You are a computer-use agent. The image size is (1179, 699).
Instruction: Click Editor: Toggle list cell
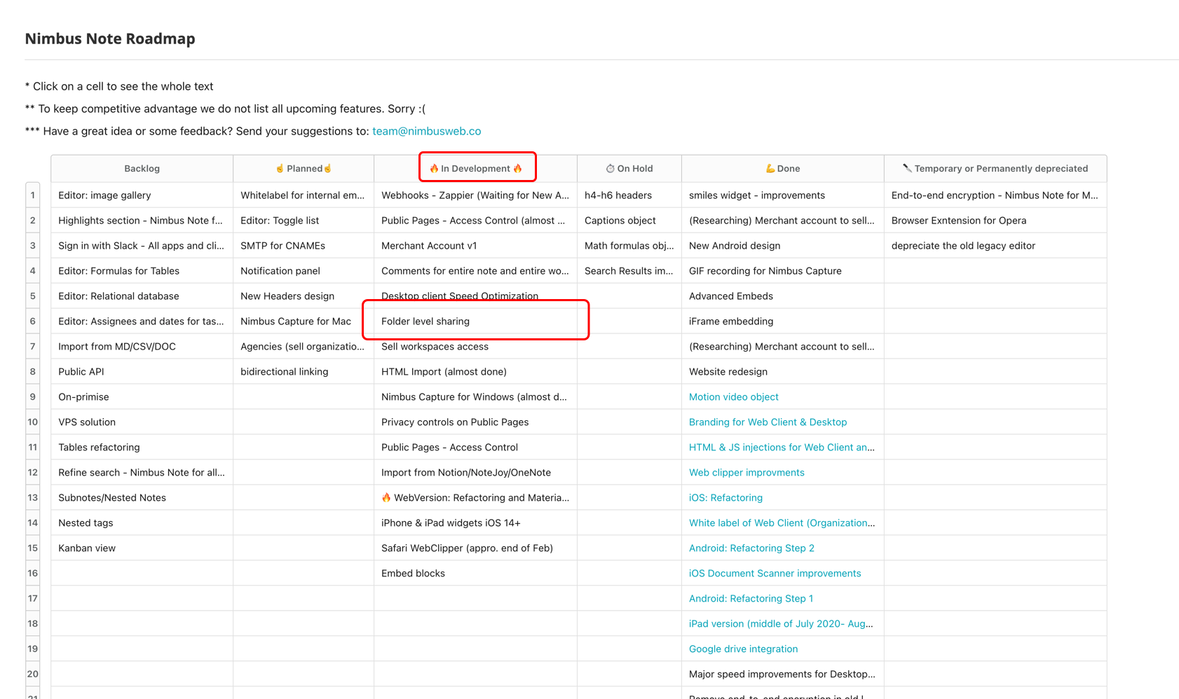click(x=304, y=221)
